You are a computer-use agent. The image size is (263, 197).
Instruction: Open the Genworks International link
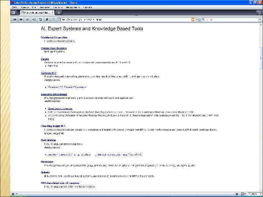pyautogui.click(x=54, y=94)
